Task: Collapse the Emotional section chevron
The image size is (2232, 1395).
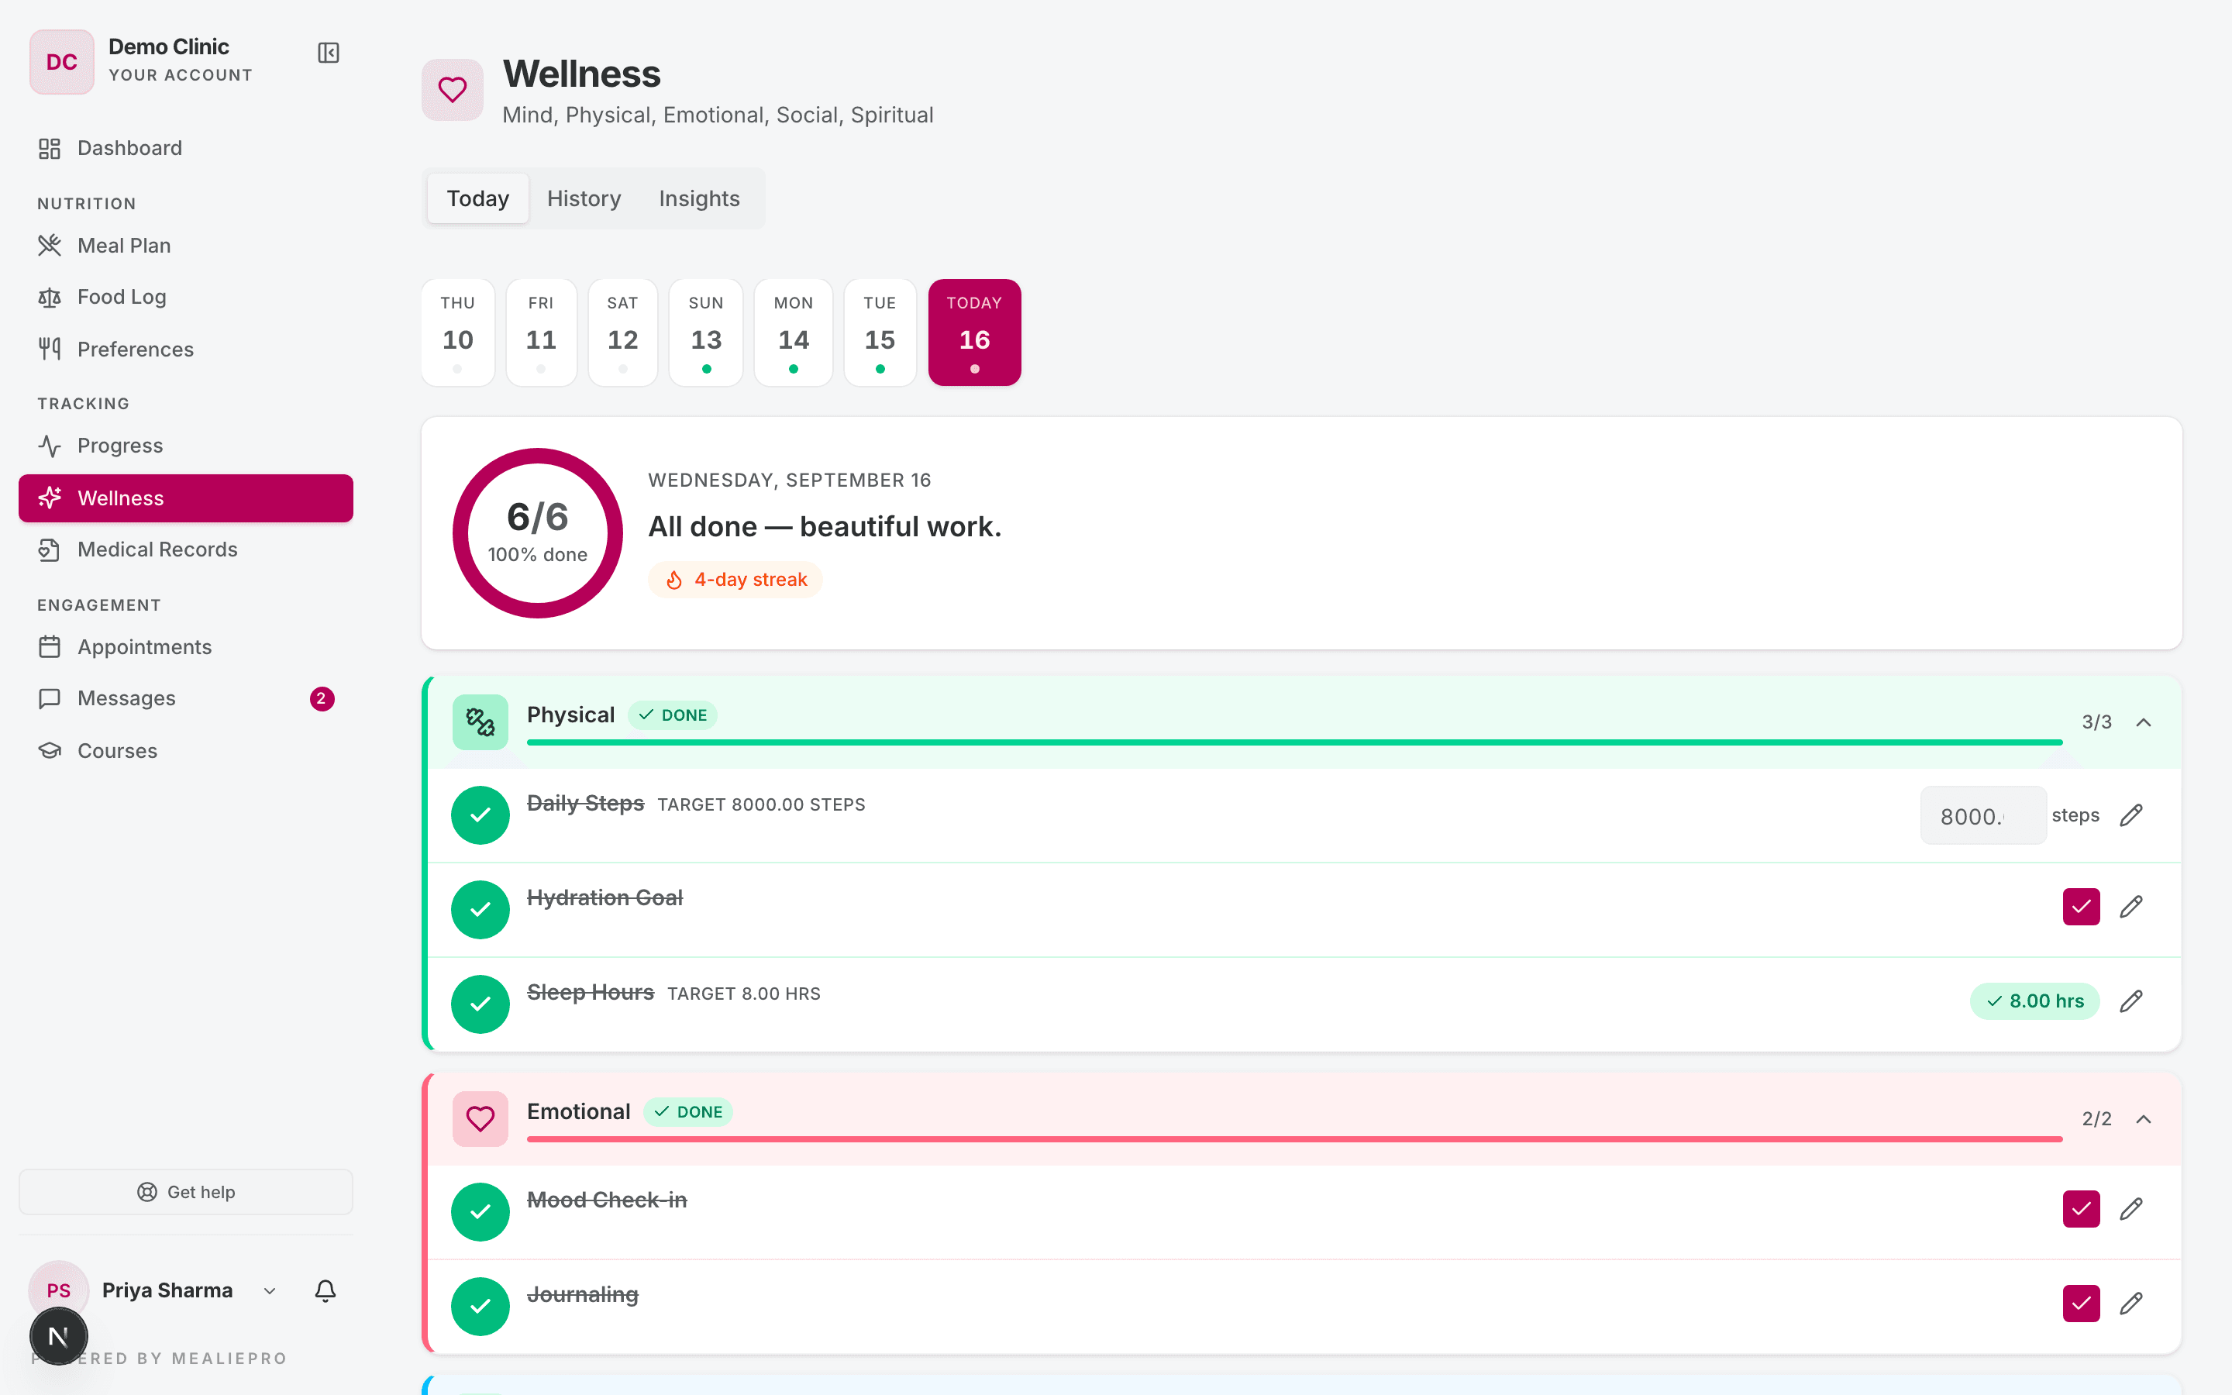Action: tap(2144, 1119)
